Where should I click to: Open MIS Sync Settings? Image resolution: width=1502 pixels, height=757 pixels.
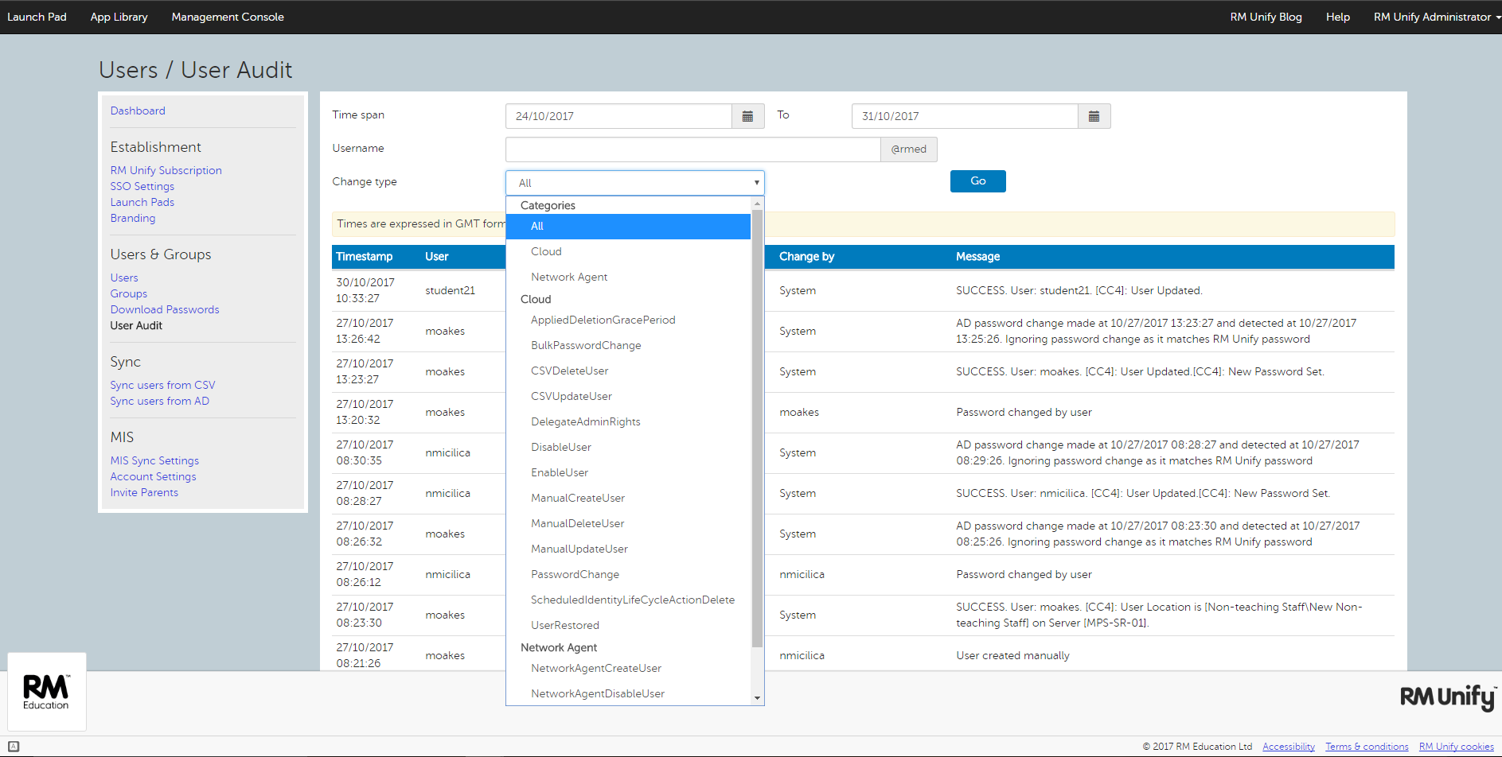pyautogui.click(x=154, y=460)
